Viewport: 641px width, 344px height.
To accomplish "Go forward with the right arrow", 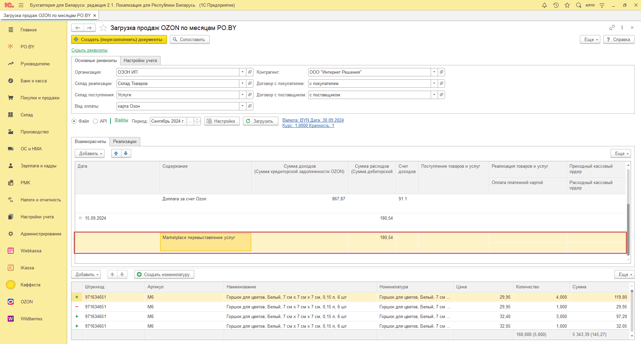I will (x=89, y=28).
